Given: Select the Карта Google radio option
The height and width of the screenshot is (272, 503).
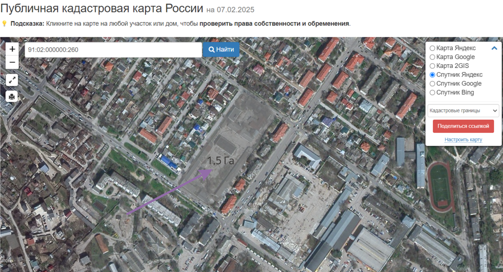Looking at the screenshot, I should coord(432,57).
